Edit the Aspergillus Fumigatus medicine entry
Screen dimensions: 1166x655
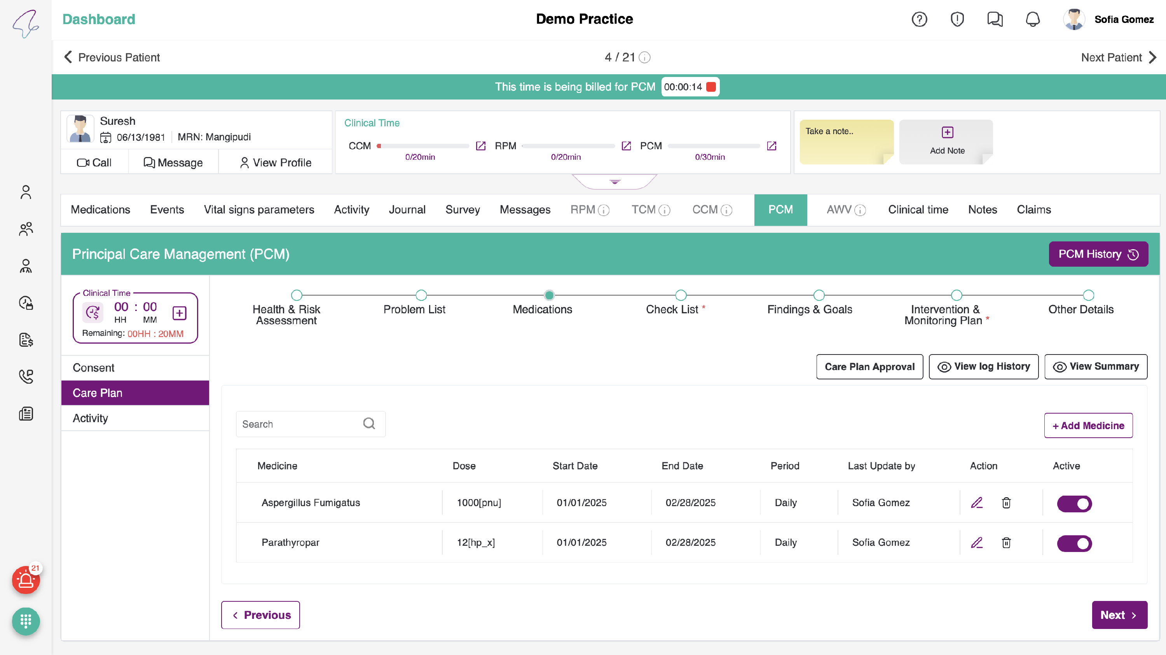pos(976,503)
